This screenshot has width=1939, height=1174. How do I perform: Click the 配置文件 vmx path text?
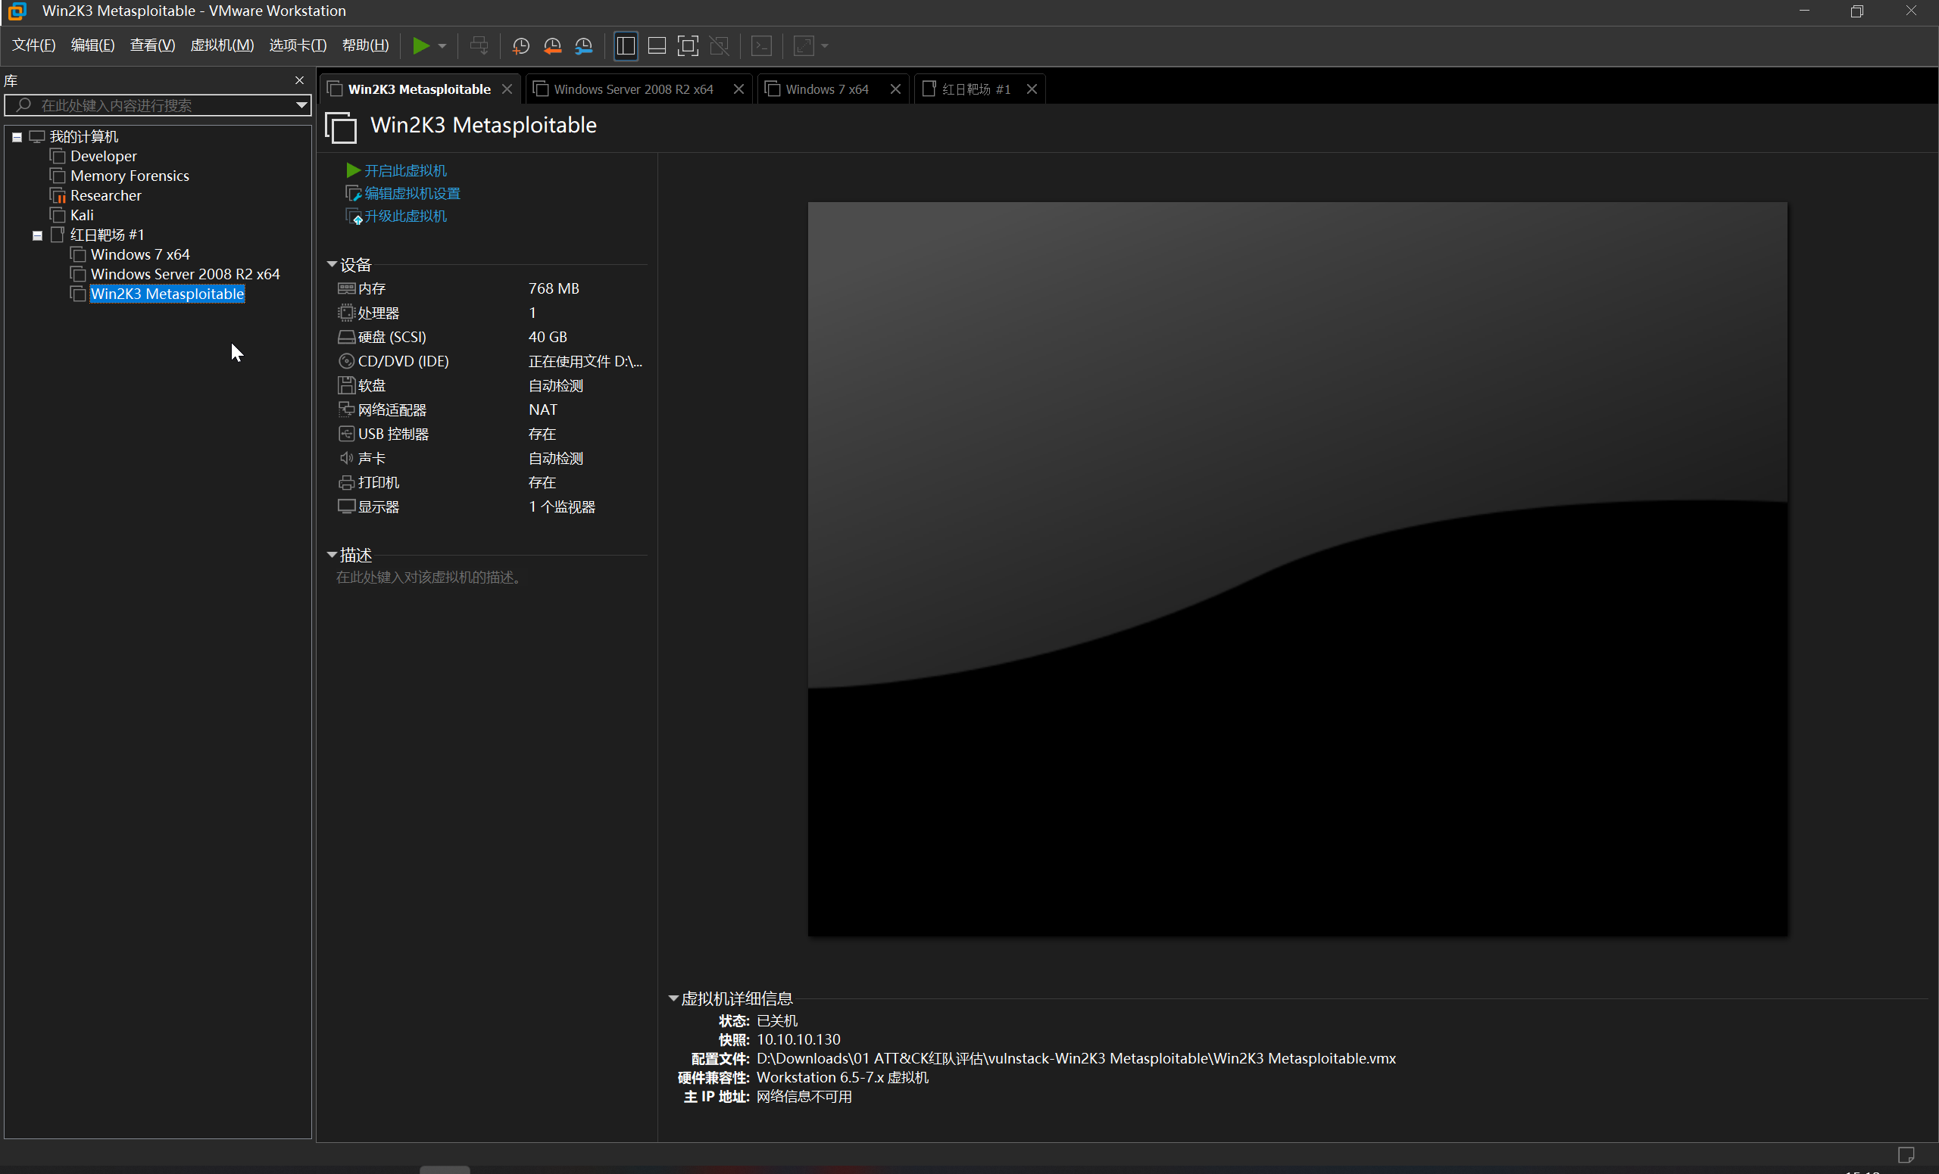click(x=1076, y=1058)
